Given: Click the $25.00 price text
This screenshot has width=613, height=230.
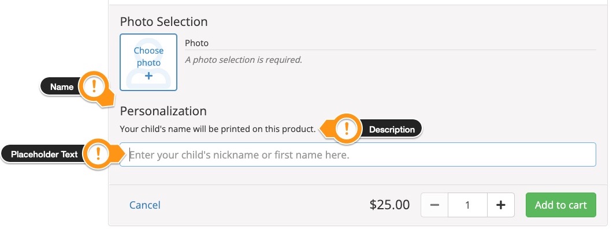Looking at the screenshot, I should pyautogui.click(x=389, y=205).
